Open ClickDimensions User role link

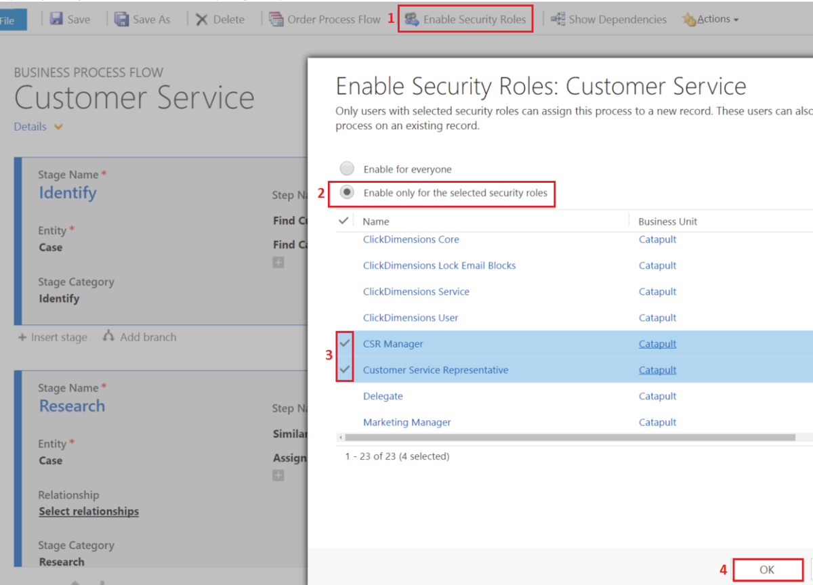pyautogui.click(x=411, y=318)
